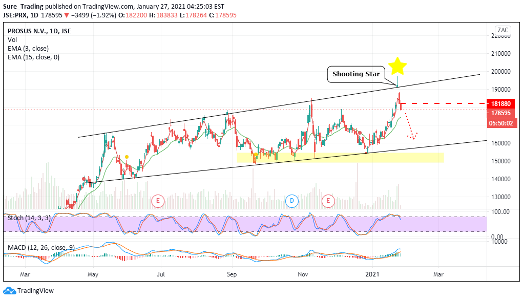The image size is (523, 300).
Task: Click the TradingView cloud logo icon
Action: tap(9, 291)
